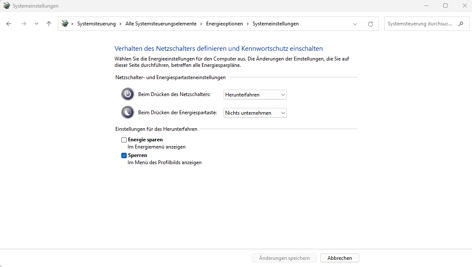The width and height of the screenshot is (472, 267).
Task: Expand chevron after Energieoptionen breadcrumb
Action: click(x=248, y=24)
